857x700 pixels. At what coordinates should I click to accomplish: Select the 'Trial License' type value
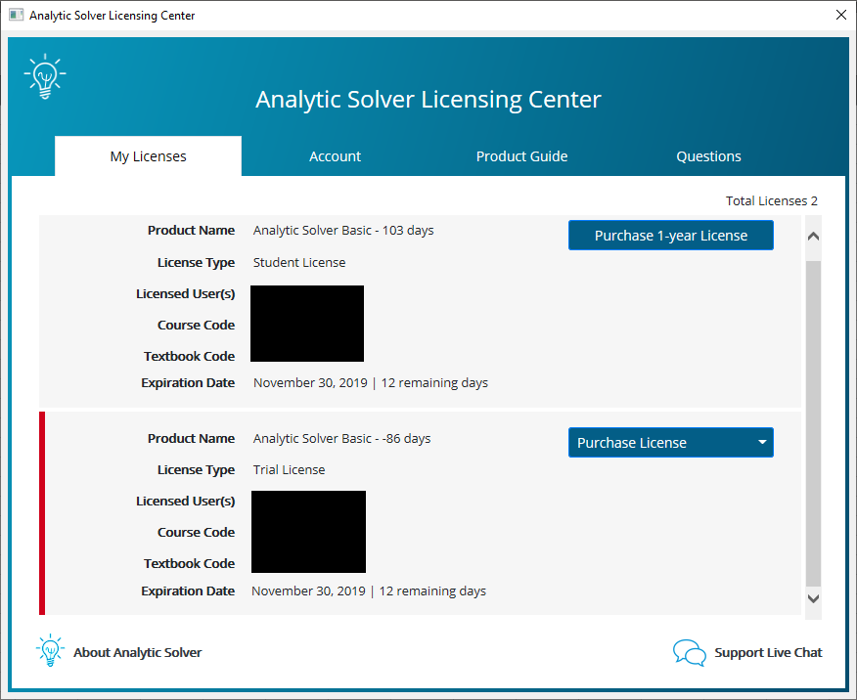(x=289, y=469)
